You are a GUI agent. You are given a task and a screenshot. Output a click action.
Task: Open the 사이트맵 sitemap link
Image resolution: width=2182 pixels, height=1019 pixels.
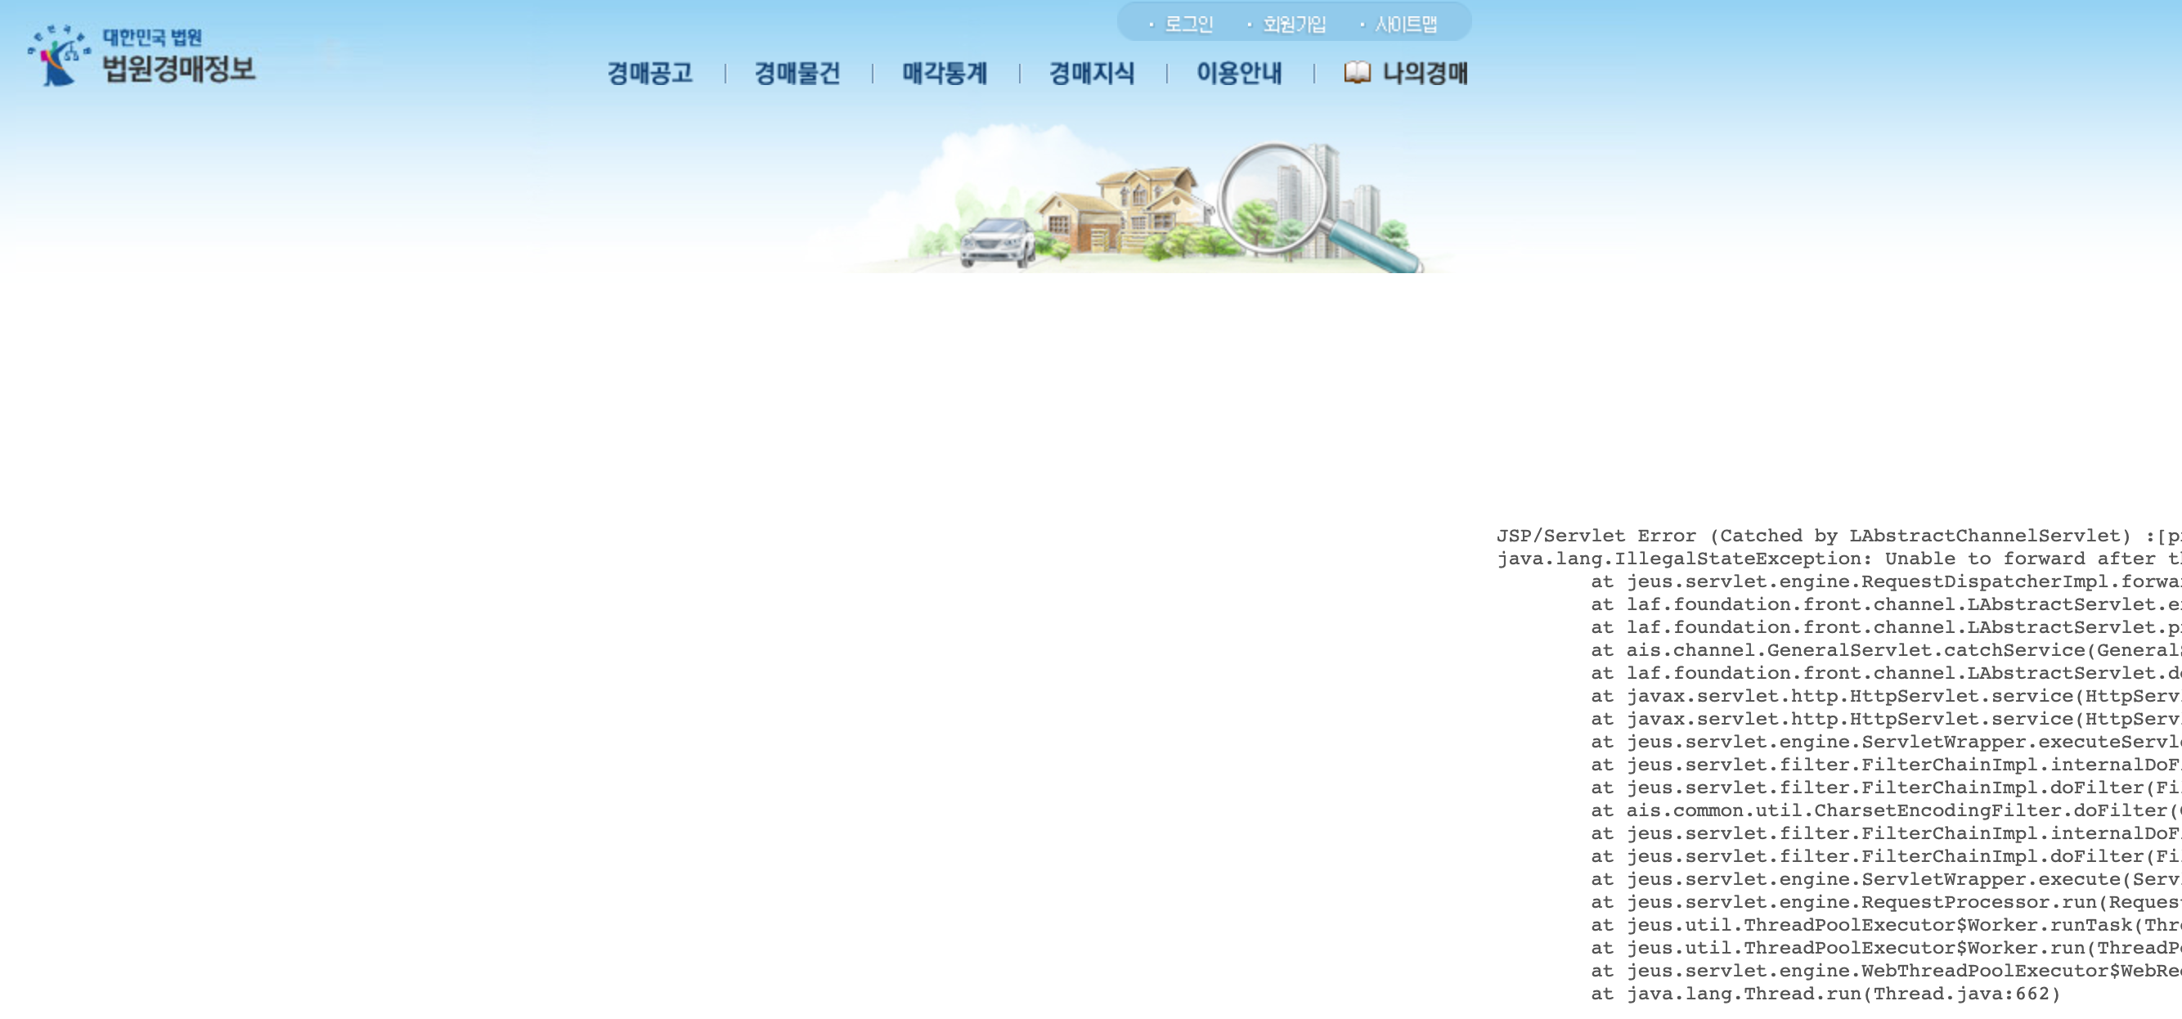point(1405,25)
